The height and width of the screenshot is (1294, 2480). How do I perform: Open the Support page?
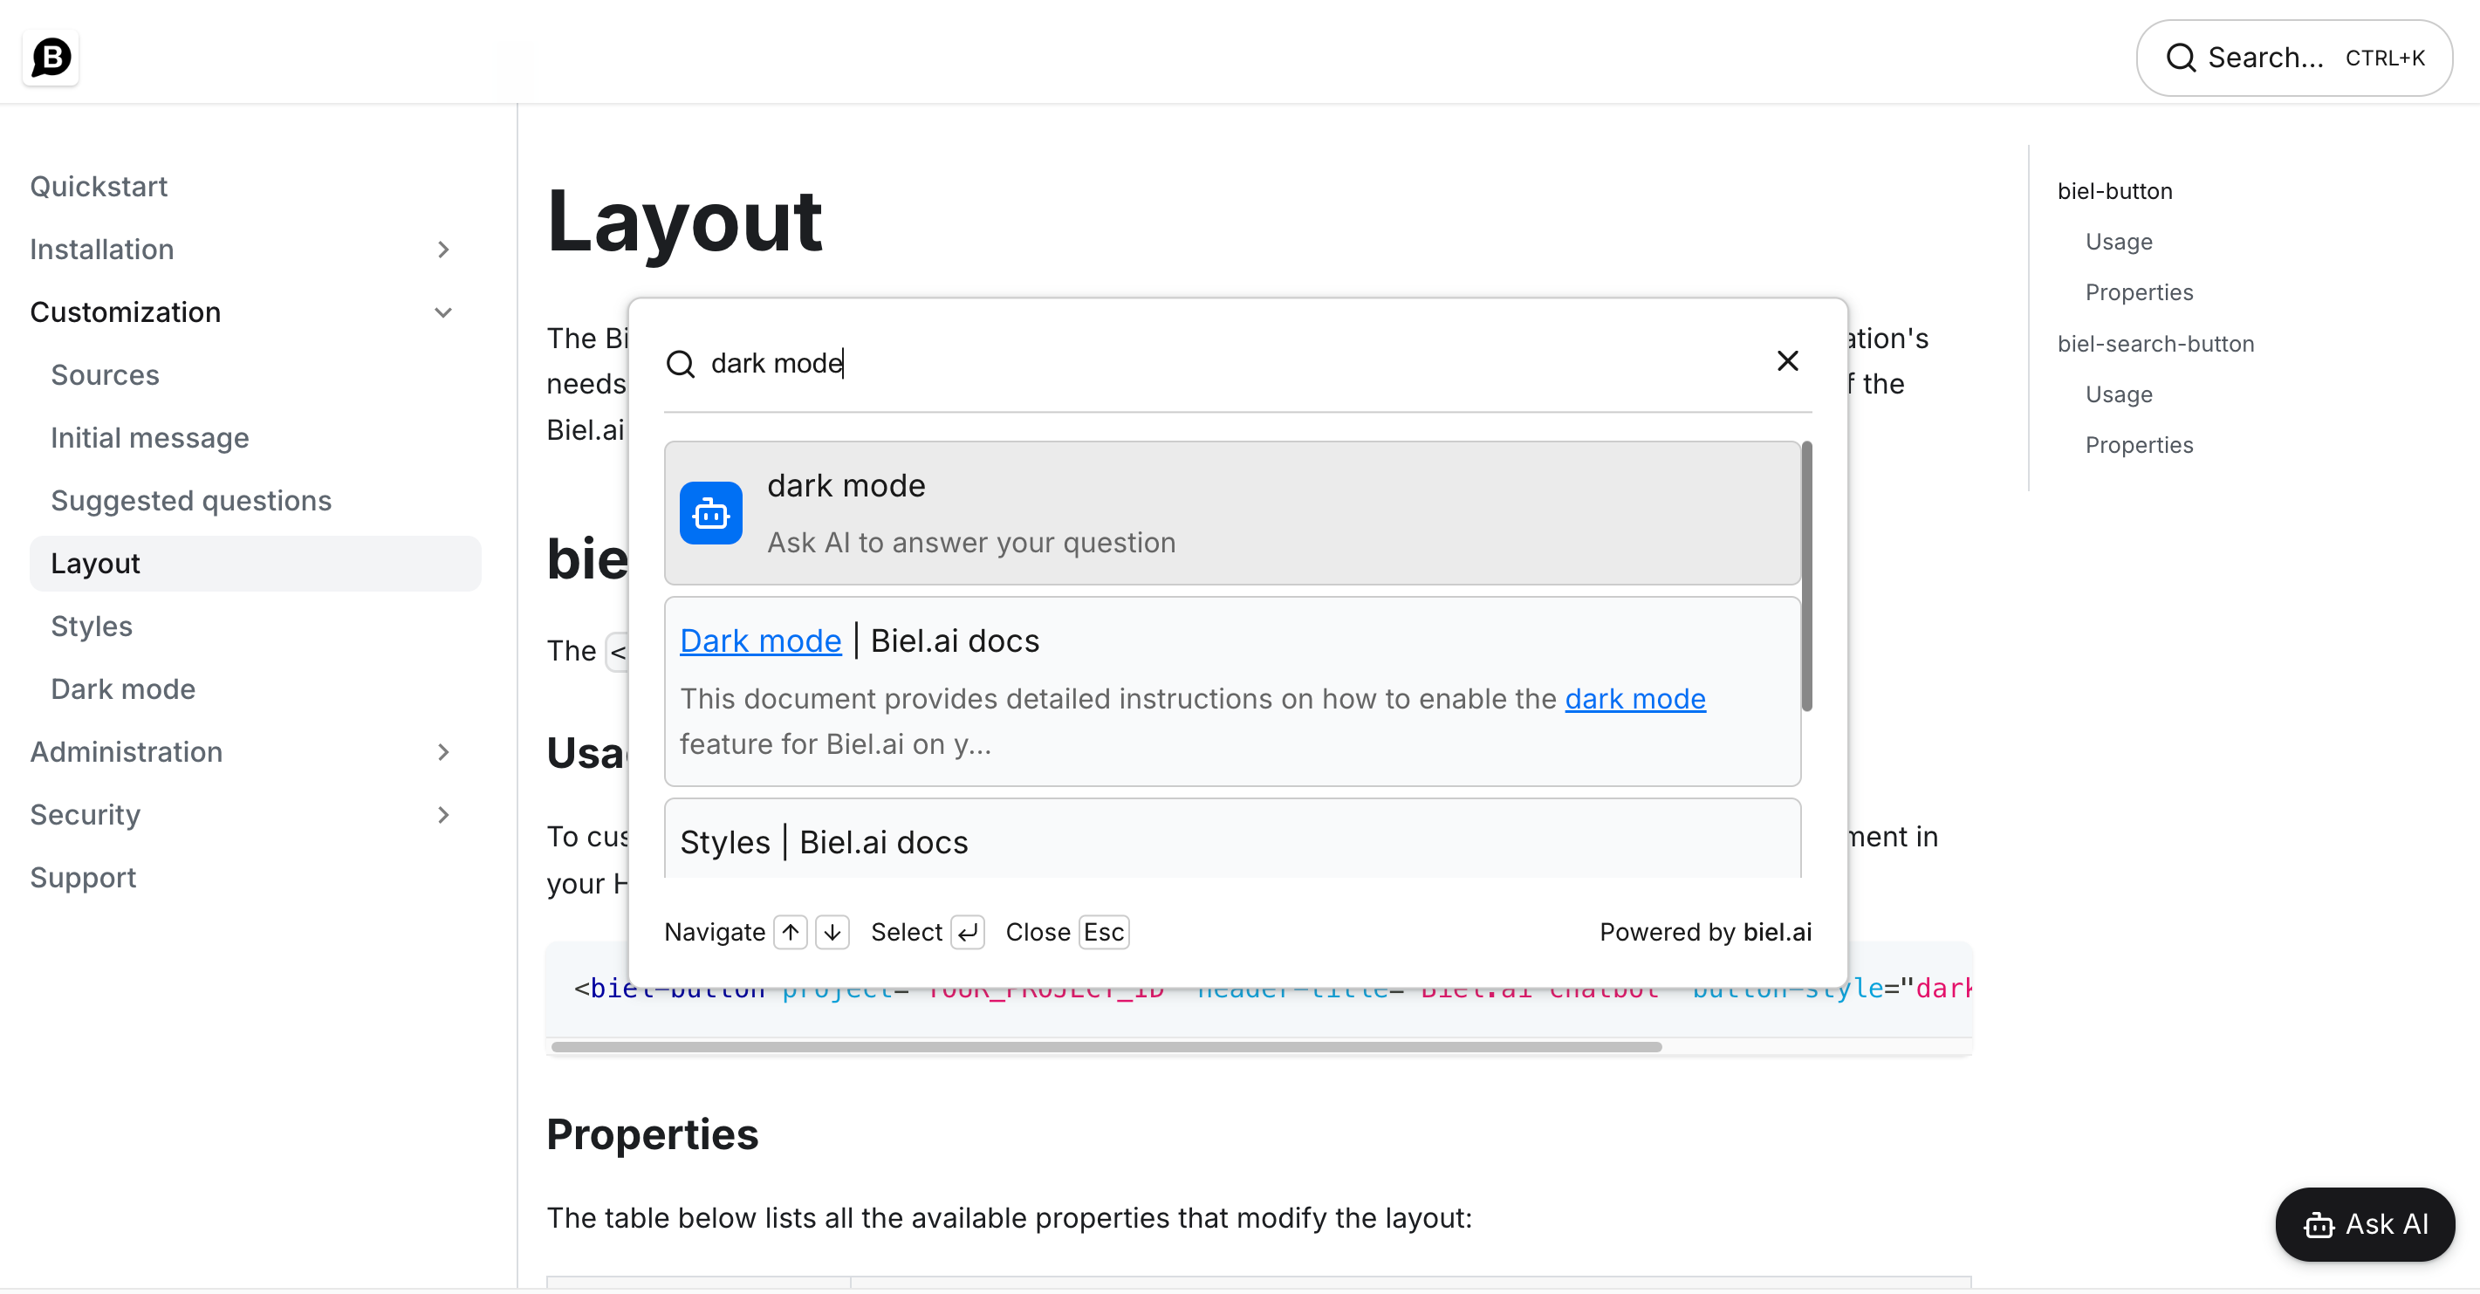[83, 877]
